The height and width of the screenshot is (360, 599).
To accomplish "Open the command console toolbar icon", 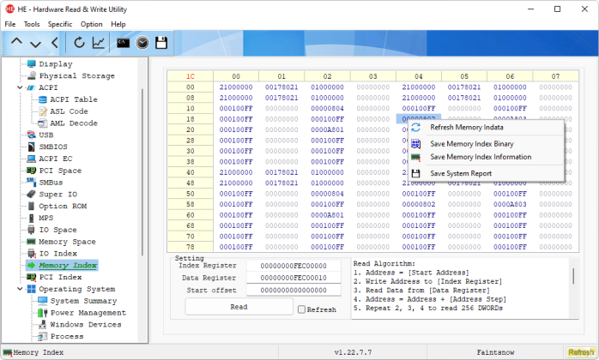I will [x=123, y=42].
